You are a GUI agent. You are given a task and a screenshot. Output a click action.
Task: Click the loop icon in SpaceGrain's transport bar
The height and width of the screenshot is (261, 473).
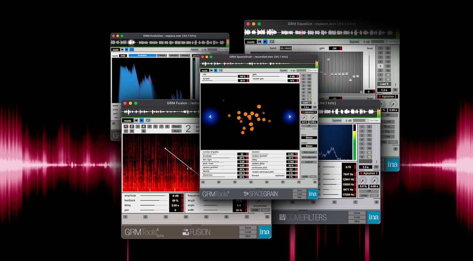click(x=221, y=70)
